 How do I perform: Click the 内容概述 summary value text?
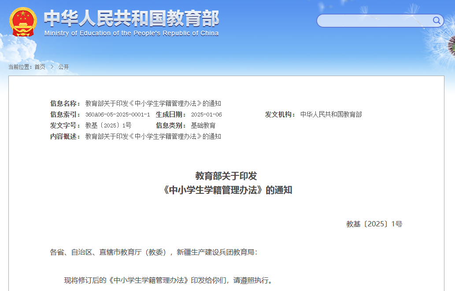(153, 137)
